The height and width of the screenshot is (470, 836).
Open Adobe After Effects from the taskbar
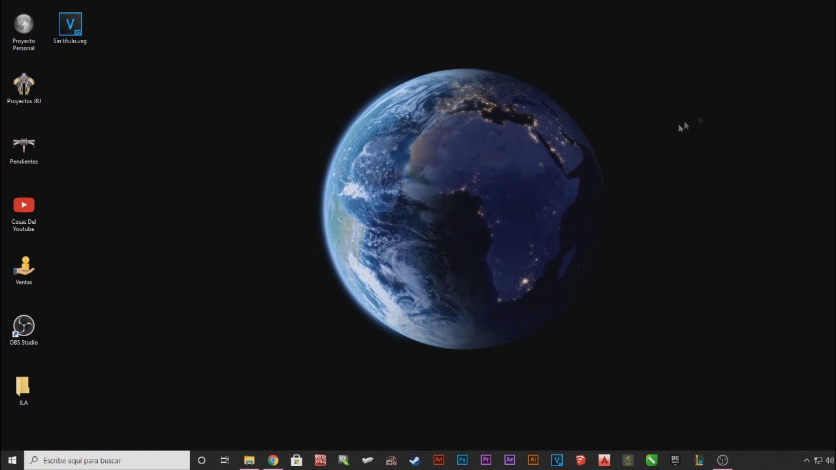point(510,460)
